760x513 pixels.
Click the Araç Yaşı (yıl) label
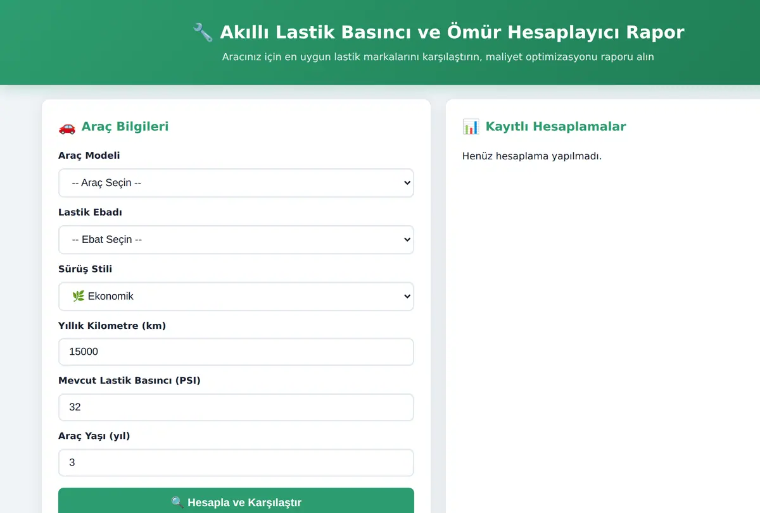pos(94,436)
